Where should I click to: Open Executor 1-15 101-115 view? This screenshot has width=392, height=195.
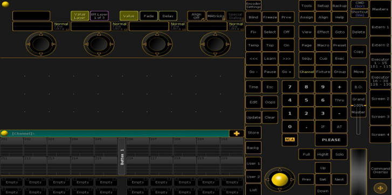[x=380, y=63]
